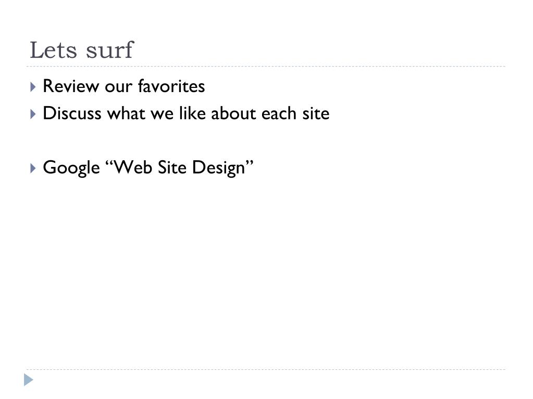Click the dotted line beneath the title
Image resolution: width=533 pixels, height=399 pixels.
click(x=266, y=67)
